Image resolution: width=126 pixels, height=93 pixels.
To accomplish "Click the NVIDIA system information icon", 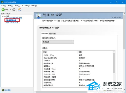I will (3, 90).
